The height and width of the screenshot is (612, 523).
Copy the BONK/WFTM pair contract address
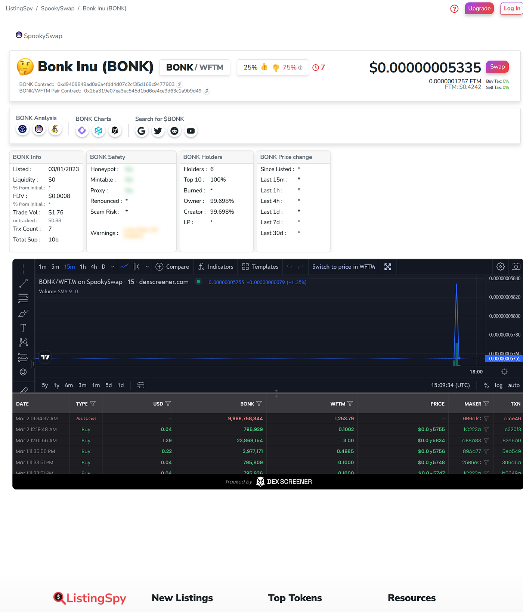pos(207,91)
